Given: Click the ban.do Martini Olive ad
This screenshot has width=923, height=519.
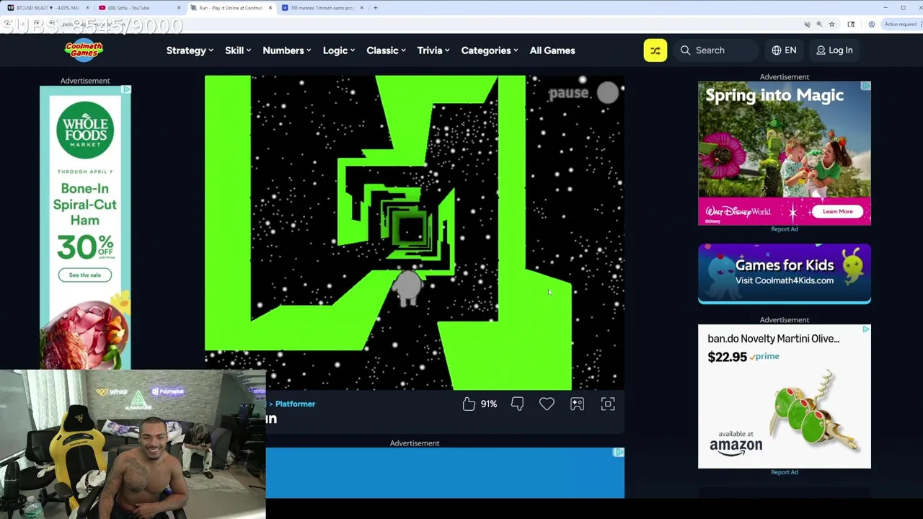Looking at the screenshot, I should click(785, 396).
